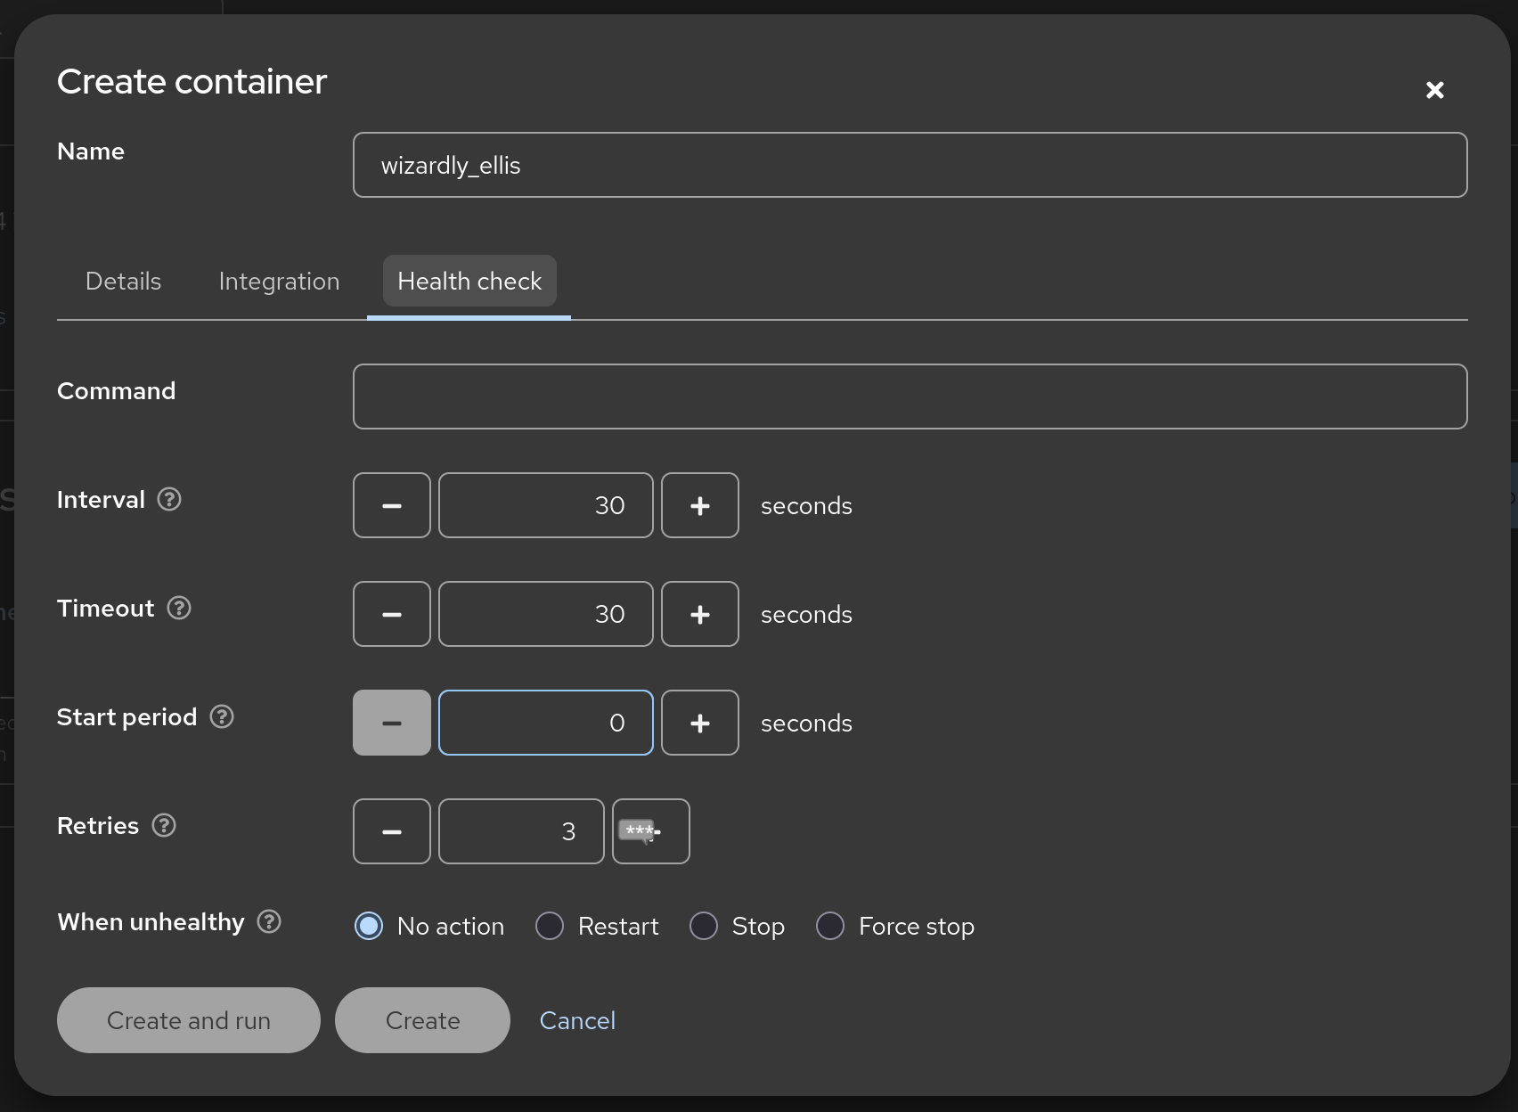This screenshot has width=1518, height=1112.
Task: Switch to the Integration tab
Action: (x=279, y=282)
